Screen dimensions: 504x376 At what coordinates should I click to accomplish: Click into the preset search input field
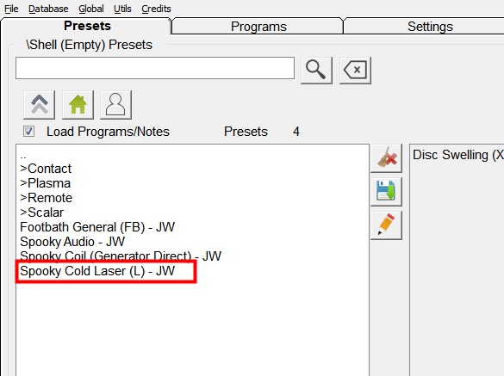(155, 68)
